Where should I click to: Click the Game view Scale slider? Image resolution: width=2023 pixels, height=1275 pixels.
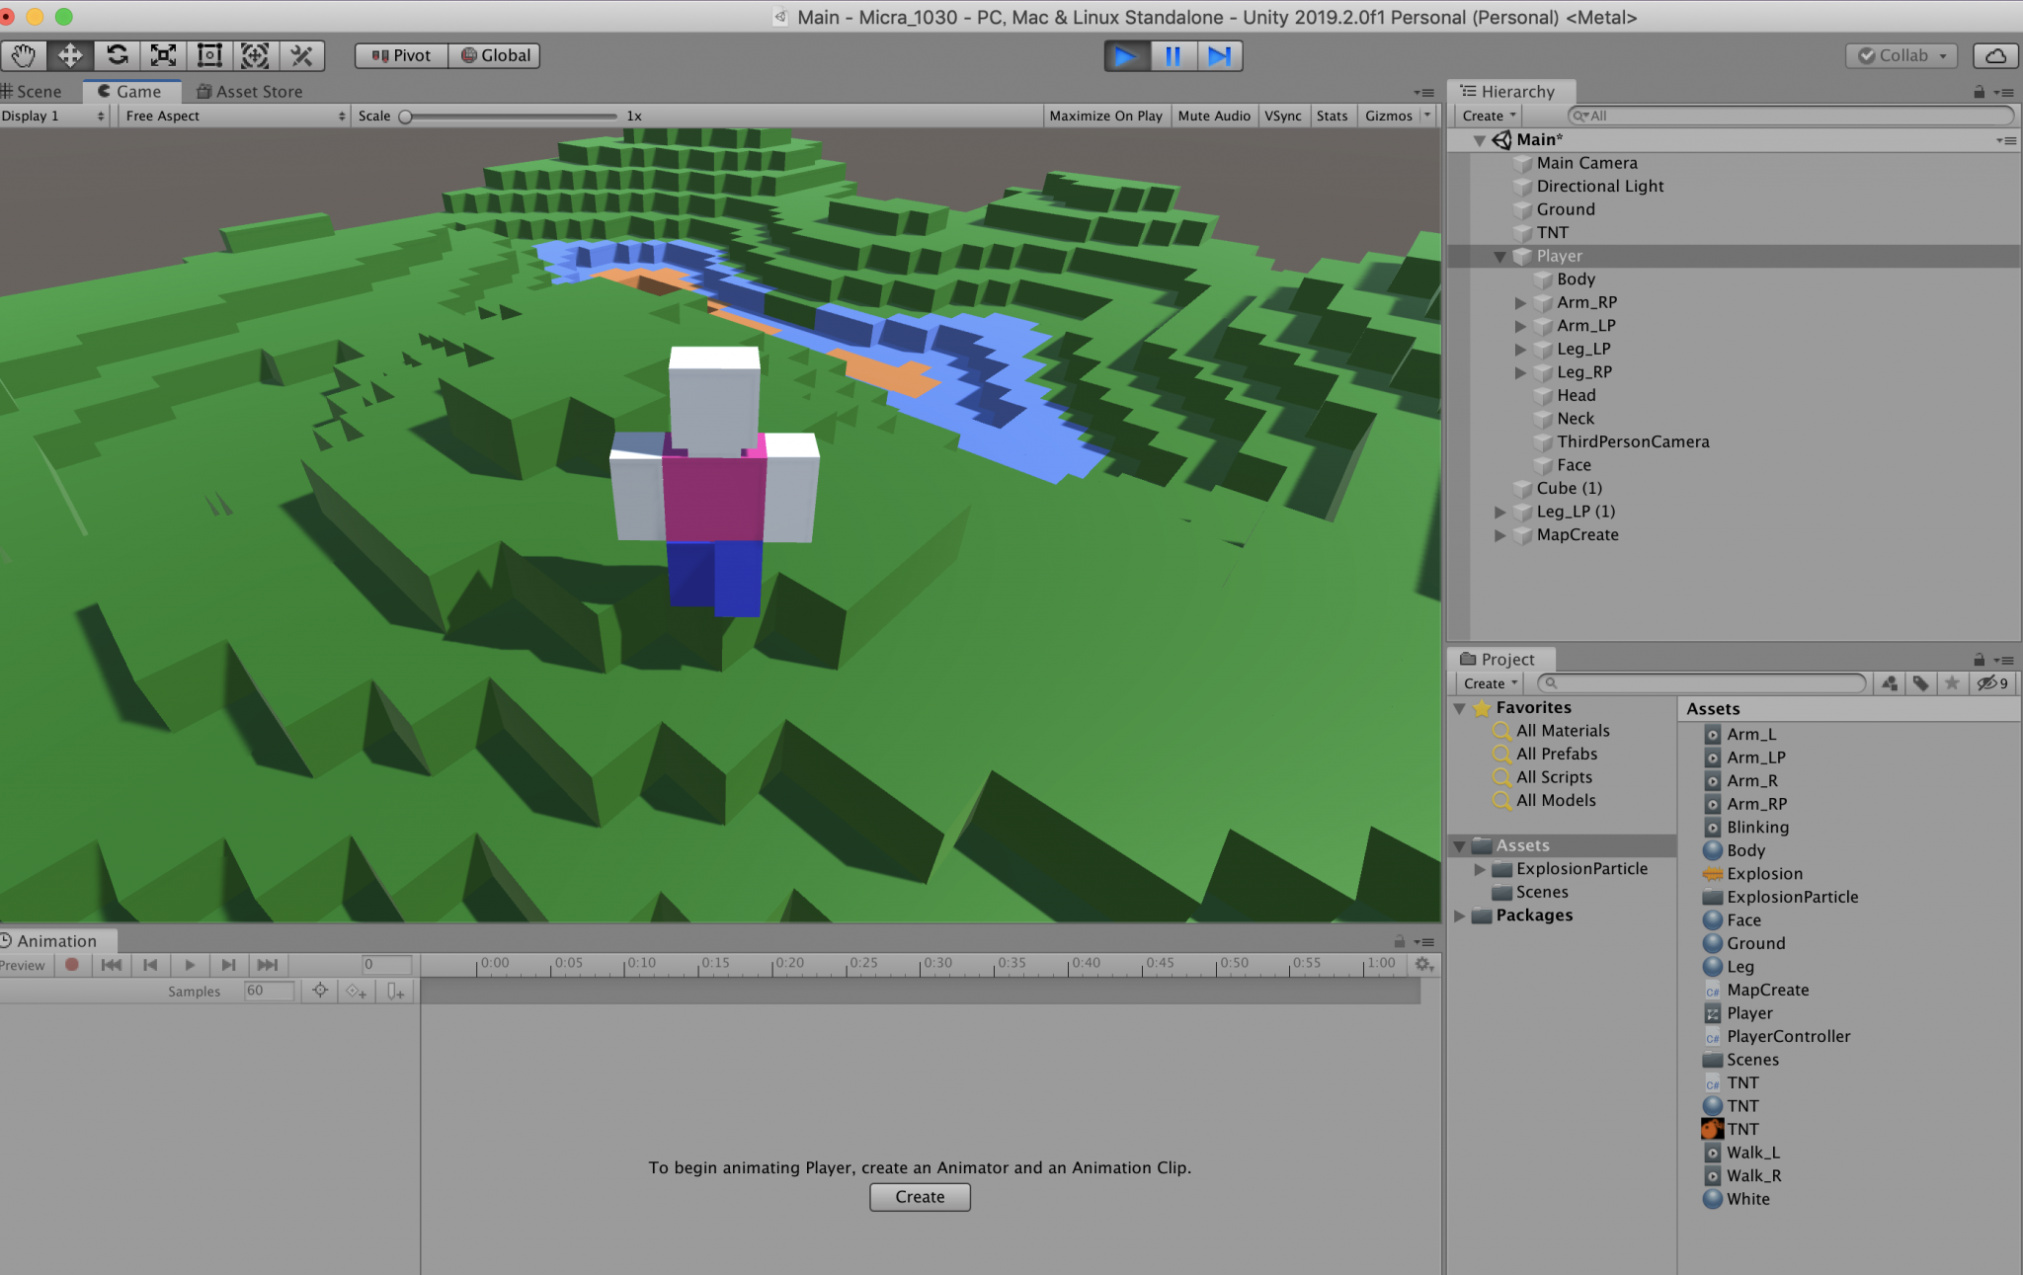click(510, 116)
